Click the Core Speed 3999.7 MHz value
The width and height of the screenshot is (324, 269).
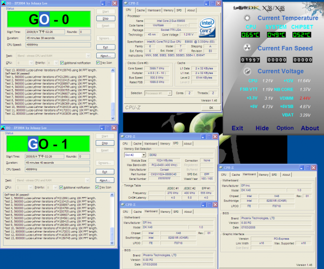click(x=157, y=68)
